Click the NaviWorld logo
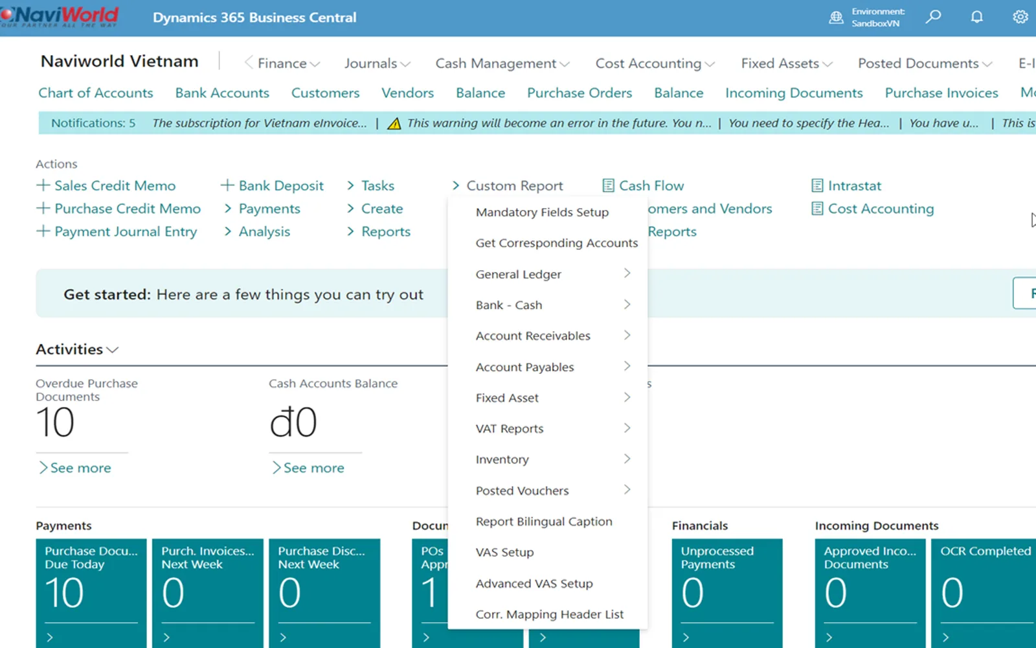 60,16
